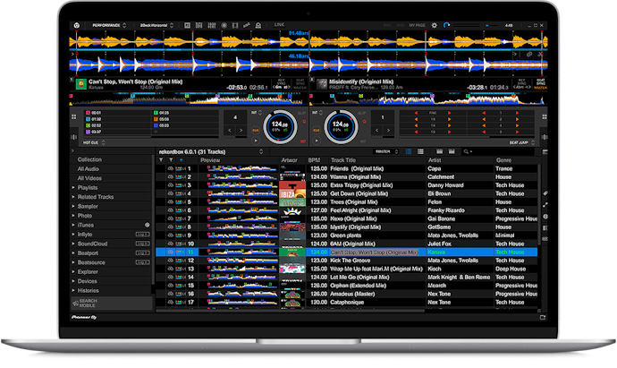This screenshot has width=617, height=368.
Task: Expand the SoundCloud tree item
Action: coord(73,244)
